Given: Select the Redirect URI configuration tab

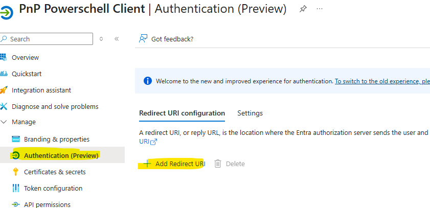Looking at the screenshot, I should click(x=182, y=113).
